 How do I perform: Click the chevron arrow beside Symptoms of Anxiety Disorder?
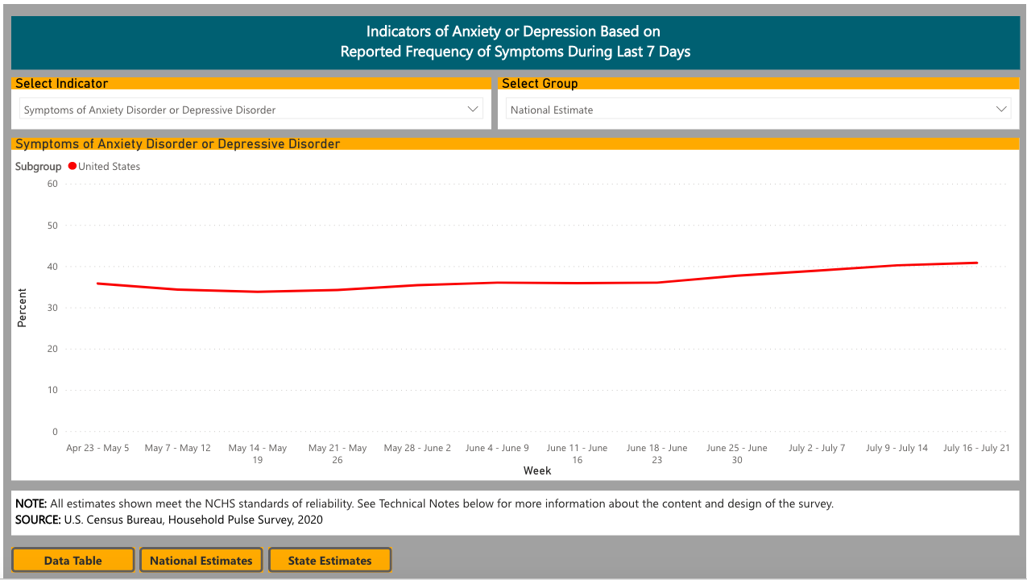(x=473, y=110)
